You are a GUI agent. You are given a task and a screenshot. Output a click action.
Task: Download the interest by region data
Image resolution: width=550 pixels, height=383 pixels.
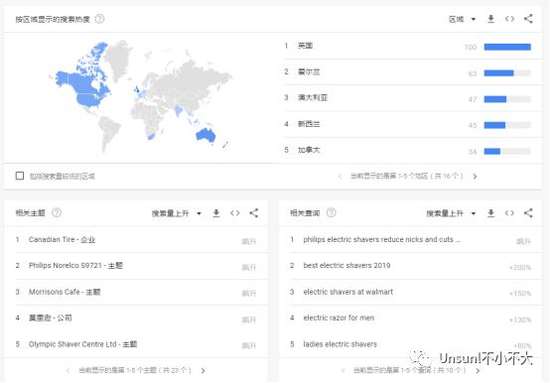[x=490, y=19]
